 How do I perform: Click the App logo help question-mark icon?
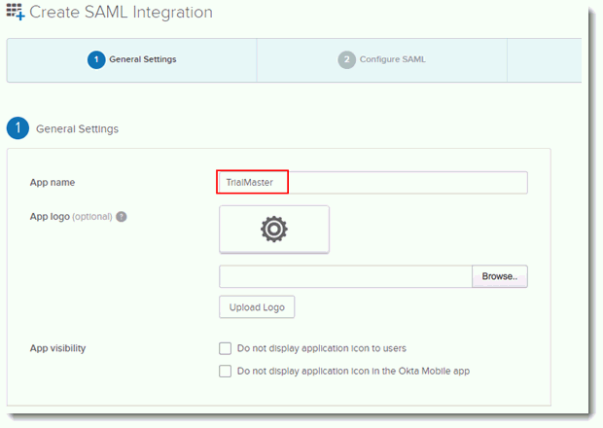122,217
